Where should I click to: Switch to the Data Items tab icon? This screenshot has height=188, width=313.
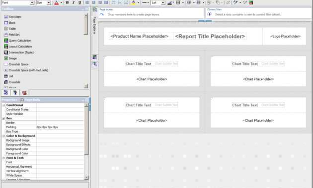pos(15,93)
